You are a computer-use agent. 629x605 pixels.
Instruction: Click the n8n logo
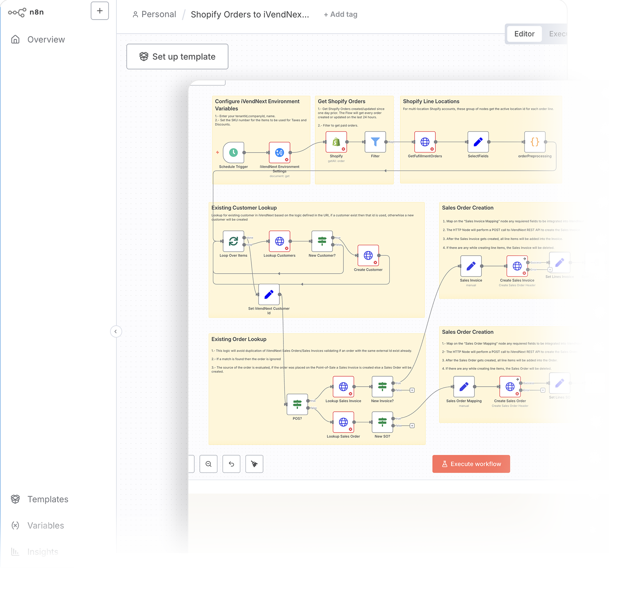click(26, 12)
